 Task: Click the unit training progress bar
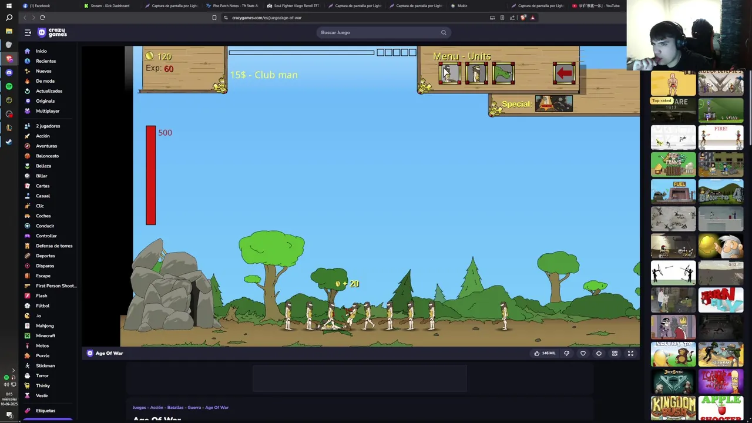coord(301,53)
